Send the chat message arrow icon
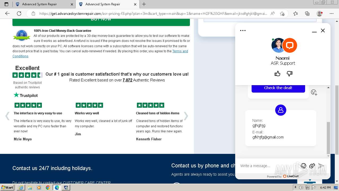339x191 pixels. pyautogui.click(x=321, y=166)
